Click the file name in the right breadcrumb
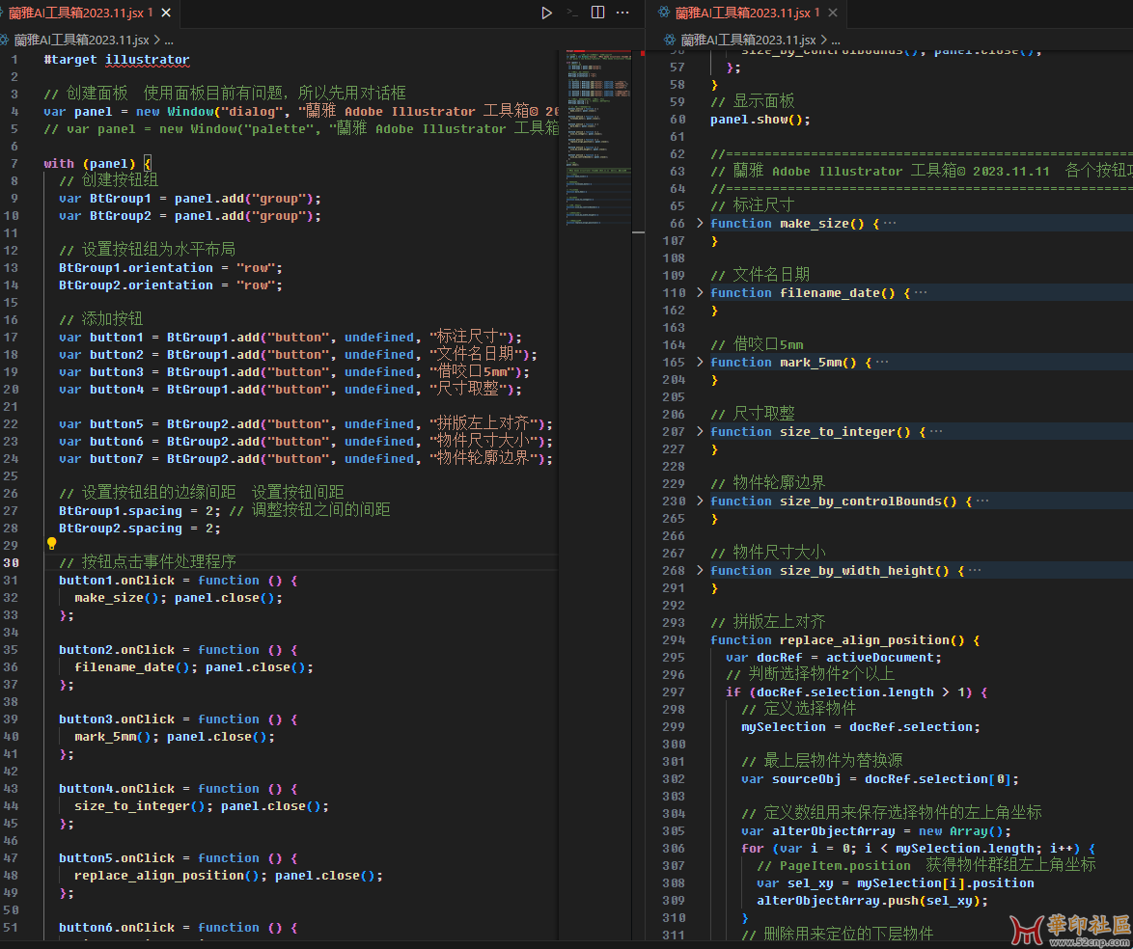1133x949 pixels. point(749,40)
